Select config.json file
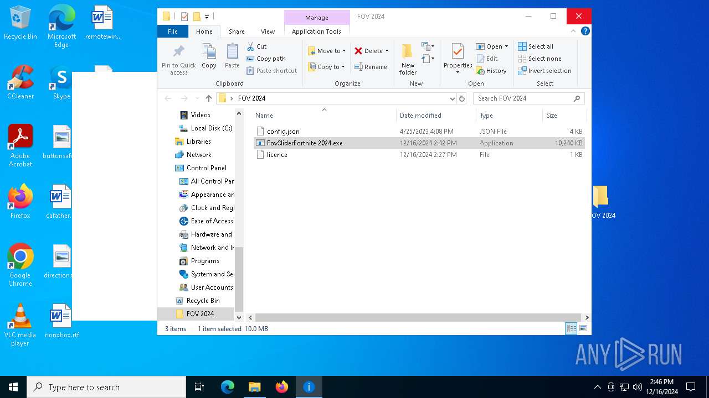Screen dimensions: 709x398 click(419, 132)
